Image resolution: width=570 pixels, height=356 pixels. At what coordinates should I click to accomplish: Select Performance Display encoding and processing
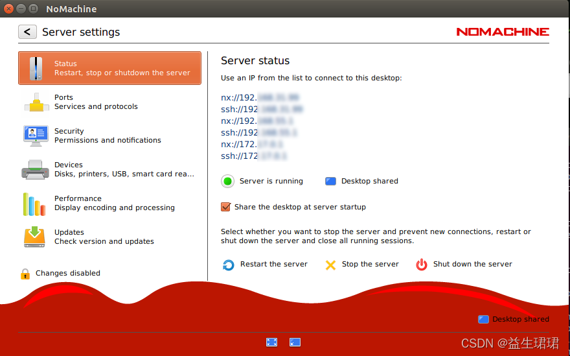[109, 203]
